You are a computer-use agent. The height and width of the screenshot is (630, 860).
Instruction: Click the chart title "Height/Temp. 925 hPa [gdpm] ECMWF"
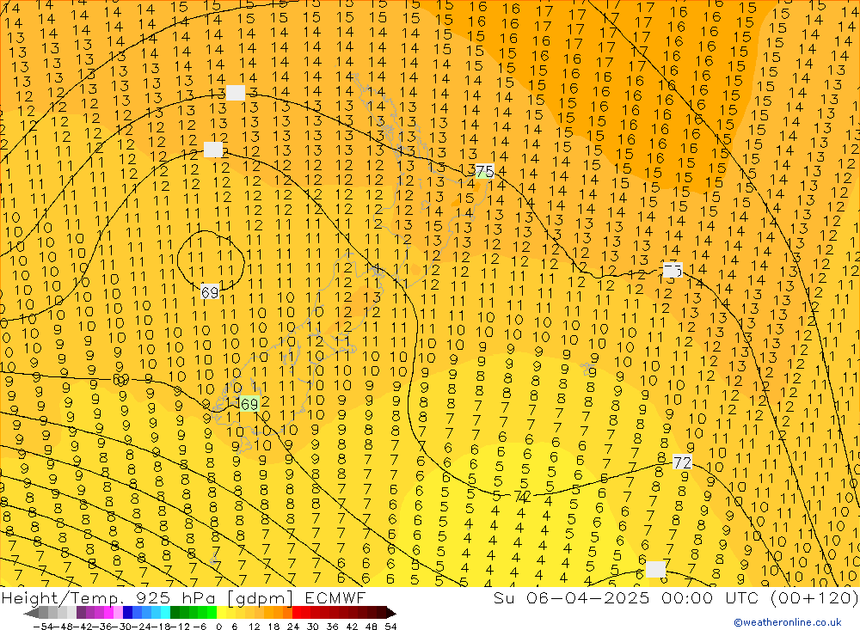tap(183, 597)
